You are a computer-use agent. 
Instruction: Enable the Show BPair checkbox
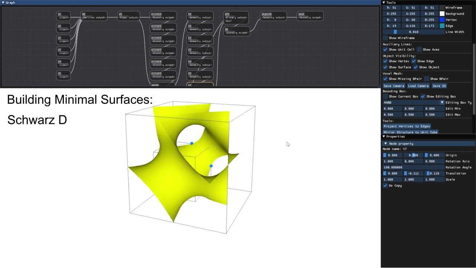point(427,79)
